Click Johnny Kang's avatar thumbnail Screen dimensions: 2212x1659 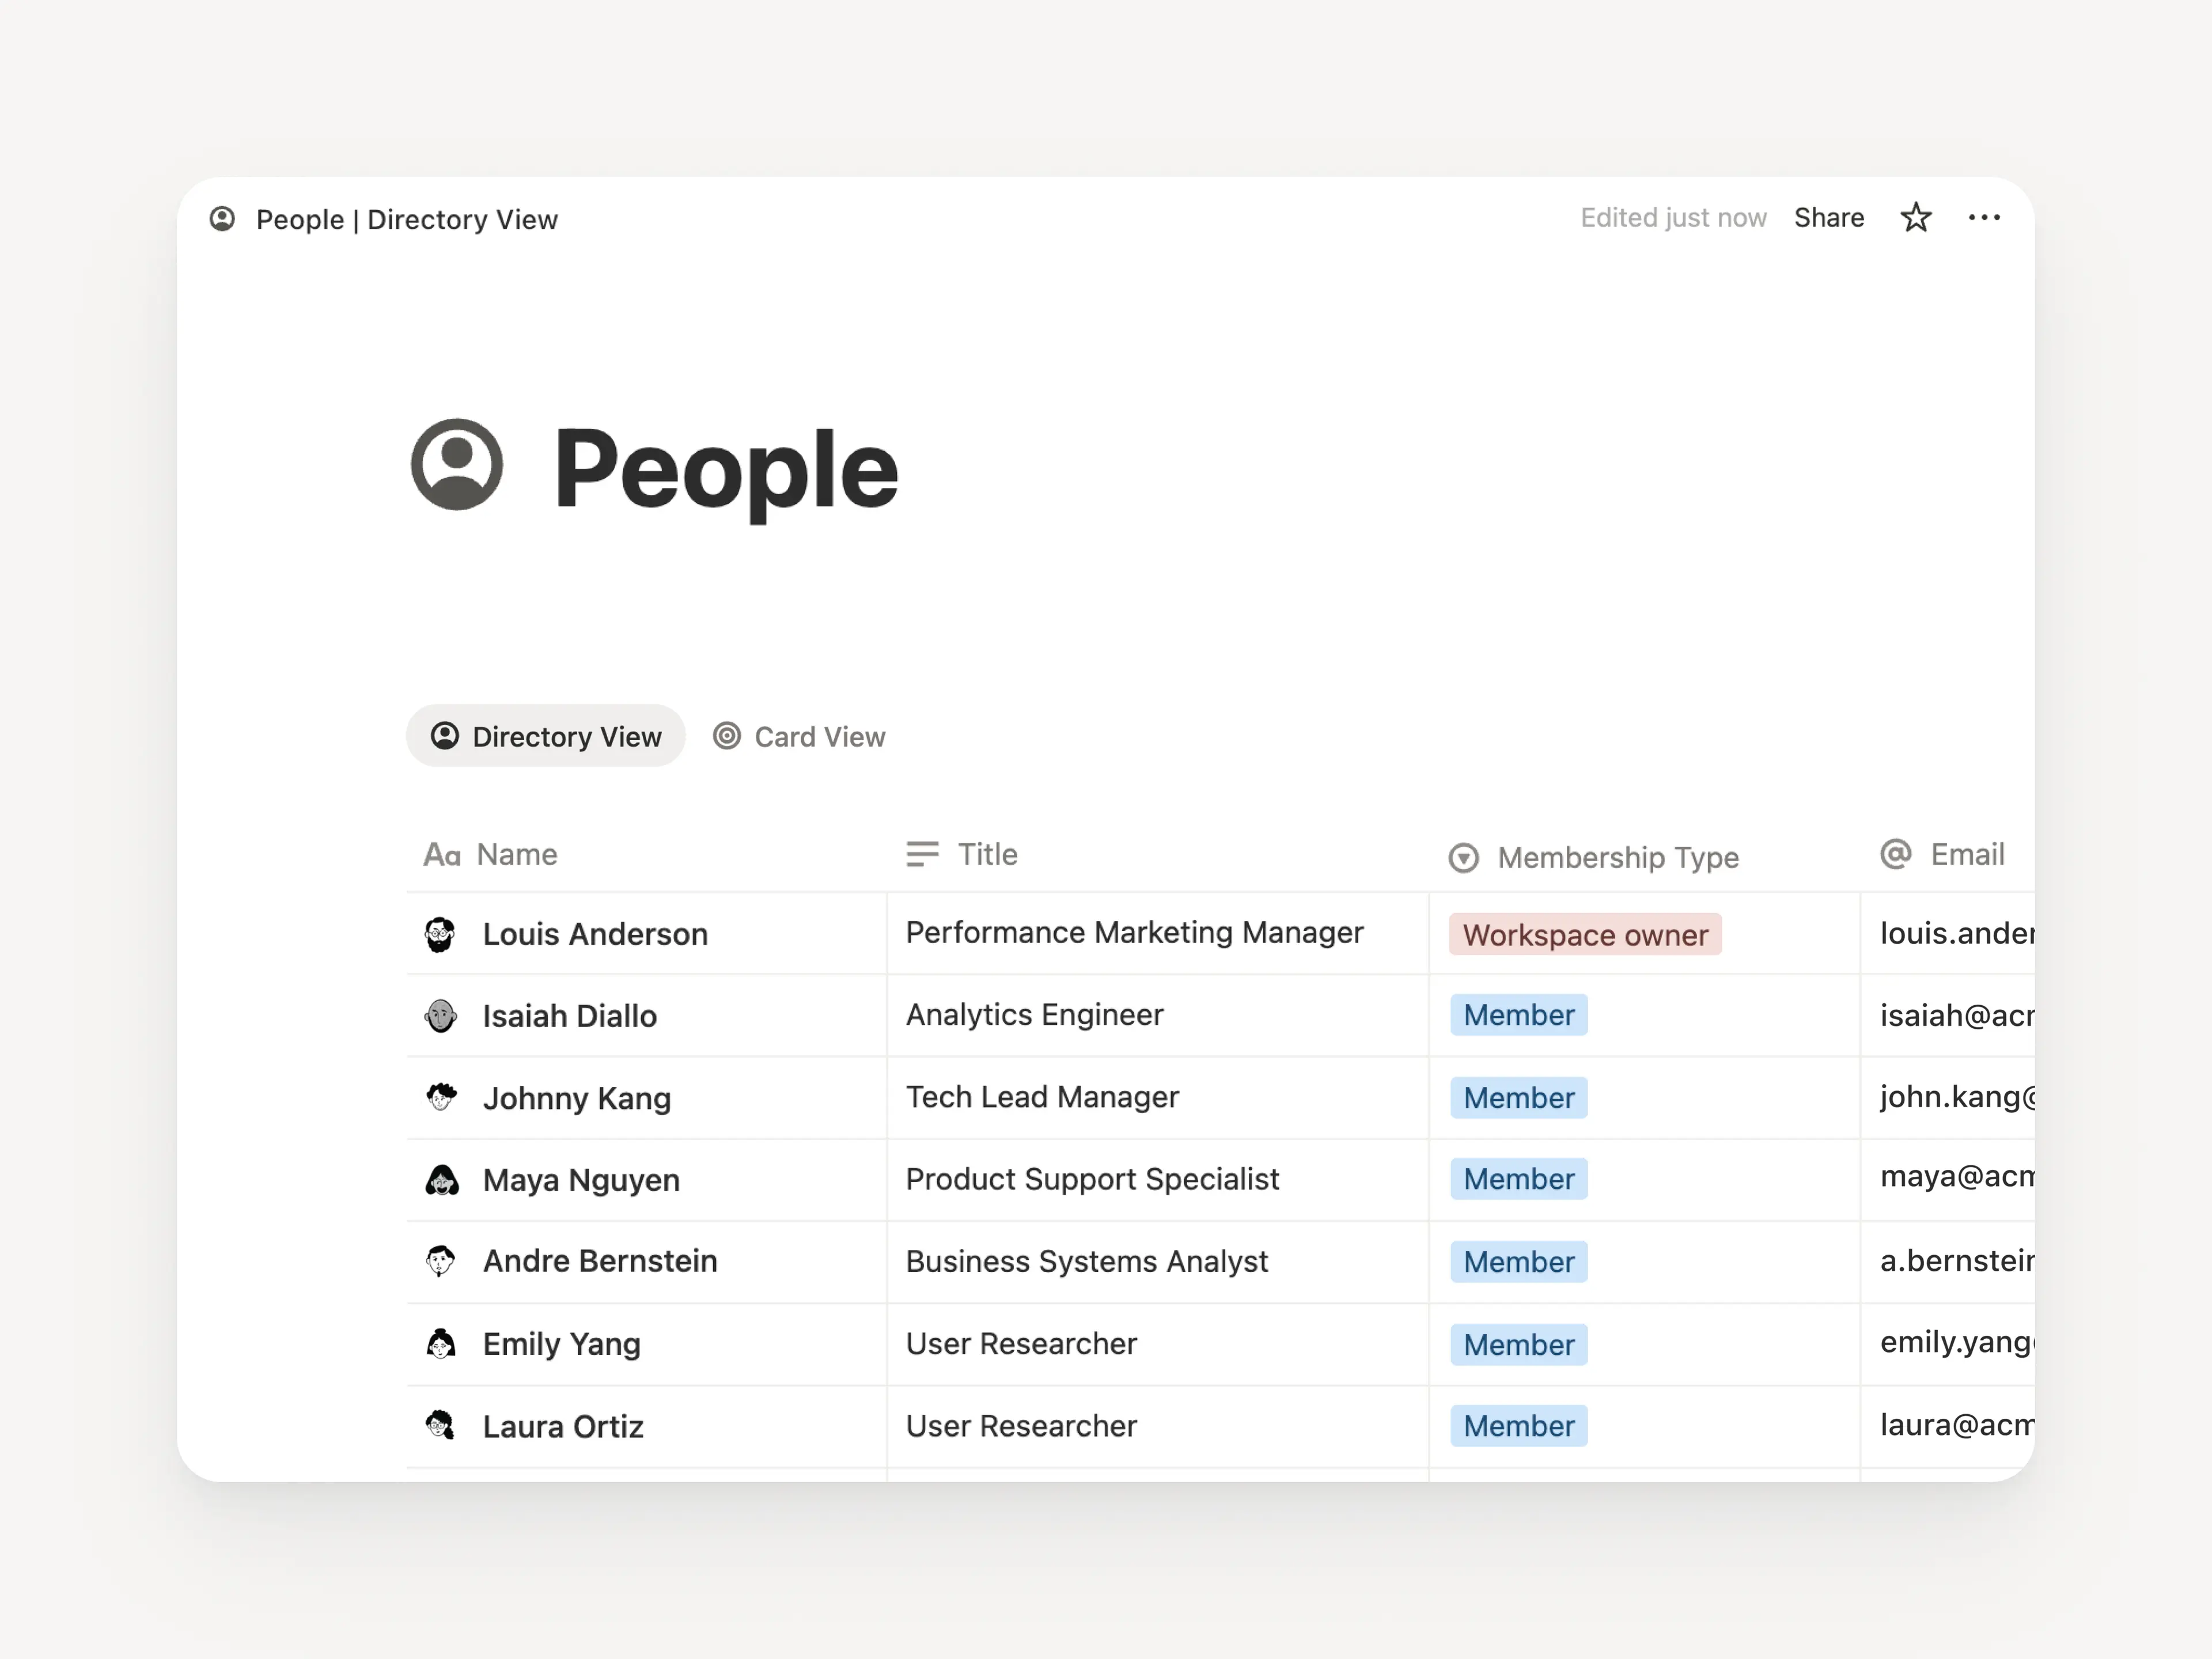(x=441, y=1097)
